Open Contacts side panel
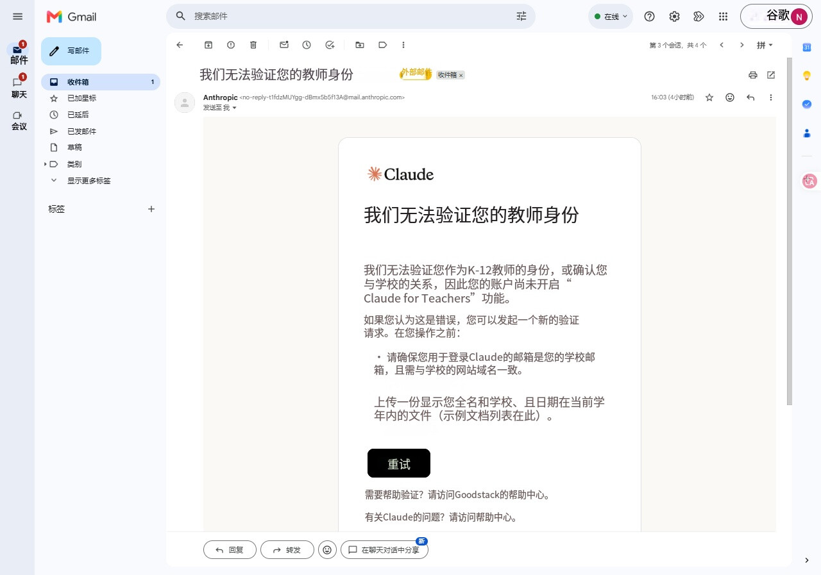This screenshot has width=821, height=575. coord(807,133)
